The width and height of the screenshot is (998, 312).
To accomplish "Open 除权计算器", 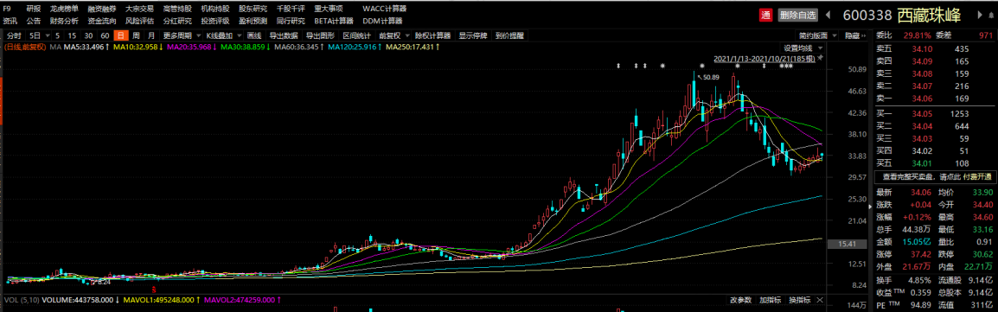I will coord(432,35).
